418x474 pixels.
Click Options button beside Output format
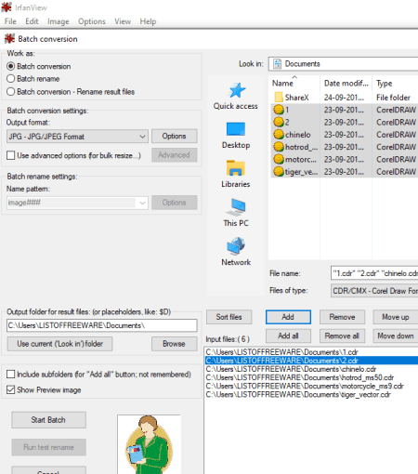point(175,136)
